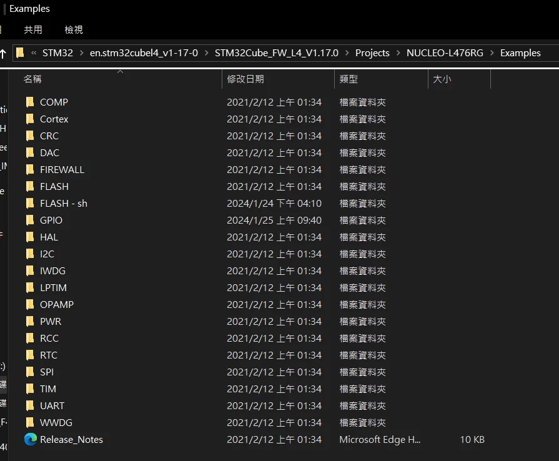Navigate to Projects in address bar

tap(372, 53)
